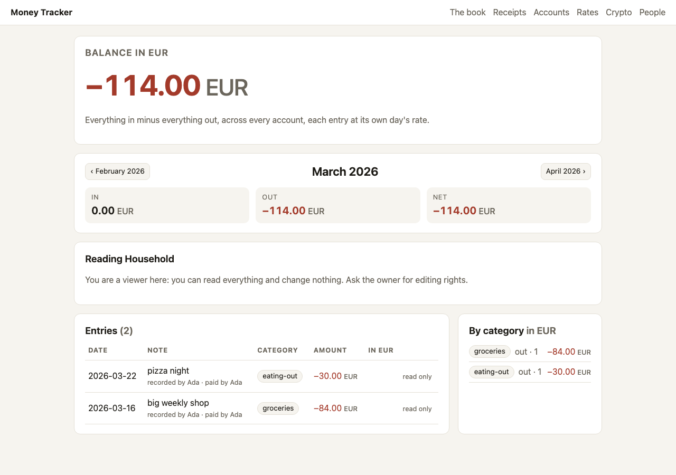The image size is (676, 475).
Task: Open the People page
Action: tap(652, 12)
